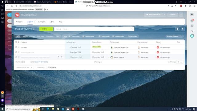Expand the Ещё menu in group navigation
The width and height of the screenshot is (197, 111).
[x=62, y=22]
